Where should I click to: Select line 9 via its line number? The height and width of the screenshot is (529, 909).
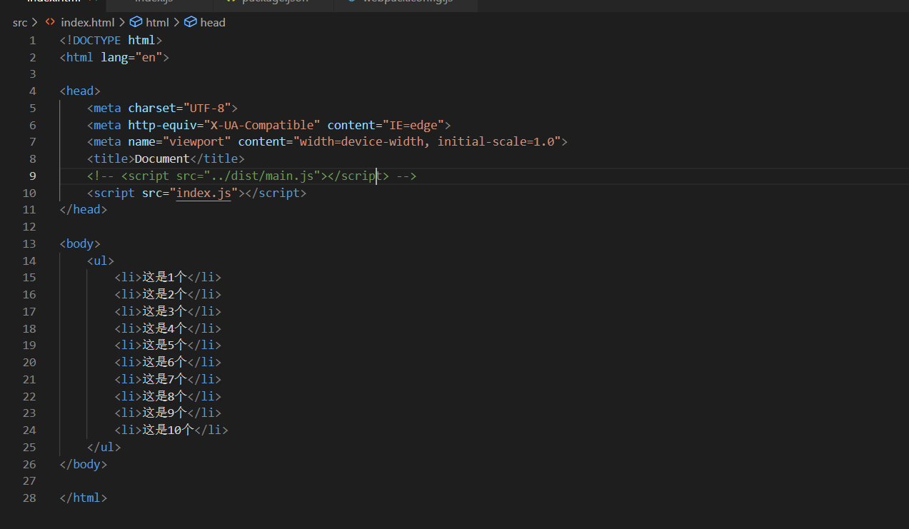[32, 176]
